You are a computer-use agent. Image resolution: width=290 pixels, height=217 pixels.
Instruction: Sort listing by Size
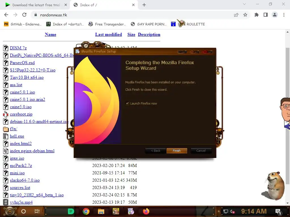[x=131, y=34]
